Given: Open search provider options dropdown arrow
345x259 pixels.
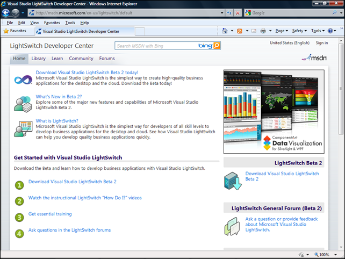Looking at the screenshot, I should click(341, 13).
